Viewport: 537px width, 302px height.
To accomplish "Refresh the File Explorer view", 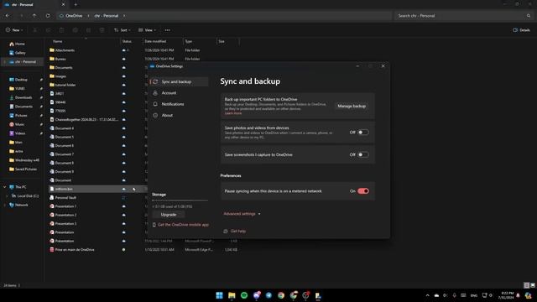I will pos(48,16).
